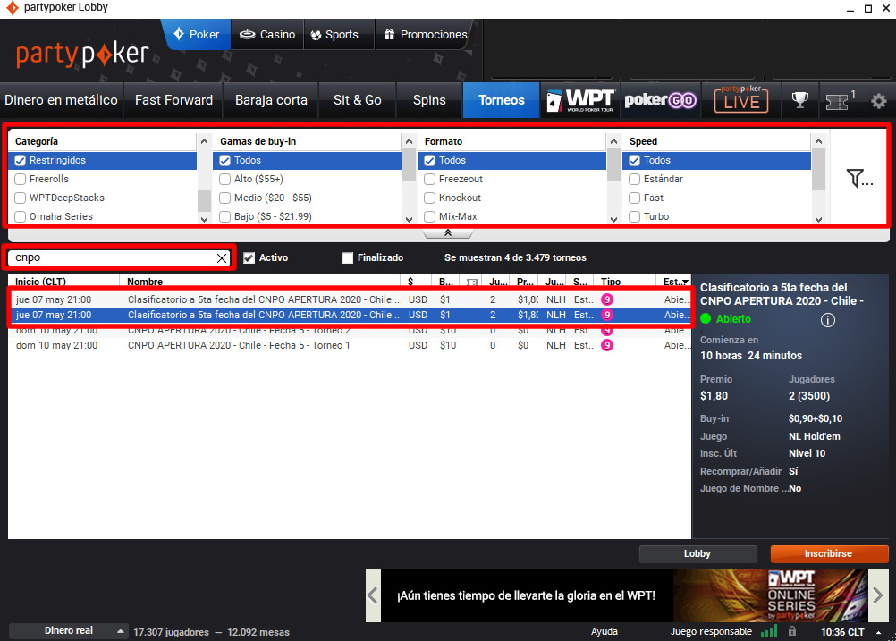Select the Sit & Go tab
The height and width of the screenshot is (641, 896).
(x=358, y=100)
